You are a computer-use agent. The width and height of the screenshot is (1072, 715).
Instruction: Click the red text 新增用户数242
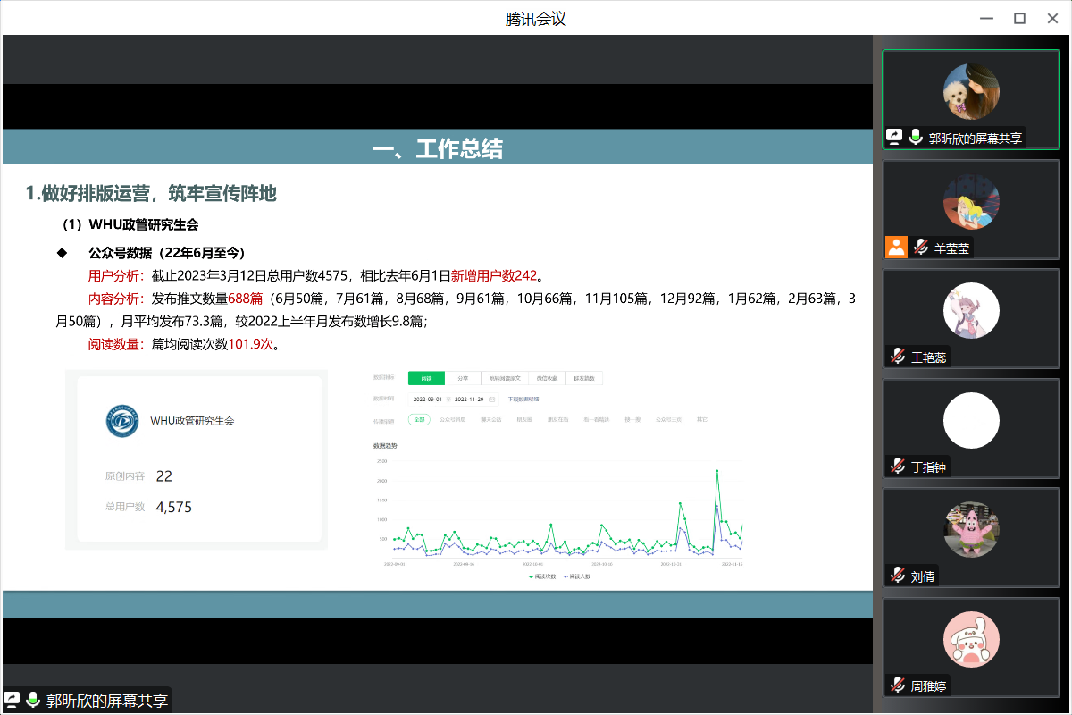click(493, 275)
